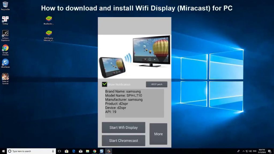Click the 'Device: d2spr' line
This screenshot has height=154, width=274.
pos(116,108)
